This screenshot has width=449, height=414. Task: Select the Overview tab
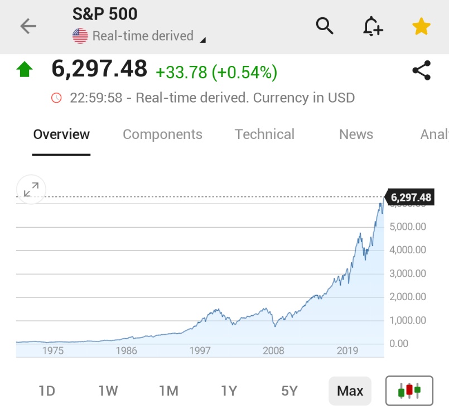(61, 134)
